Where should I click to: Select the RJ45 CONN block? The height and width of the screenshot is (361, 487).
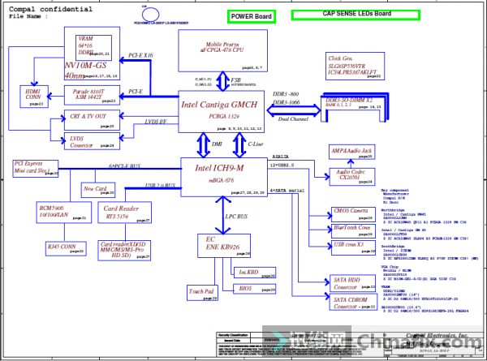tap(66, 248)
